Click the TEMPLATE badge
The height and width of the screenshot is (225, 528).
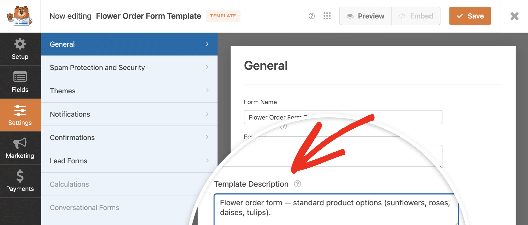tap(223, 16)
